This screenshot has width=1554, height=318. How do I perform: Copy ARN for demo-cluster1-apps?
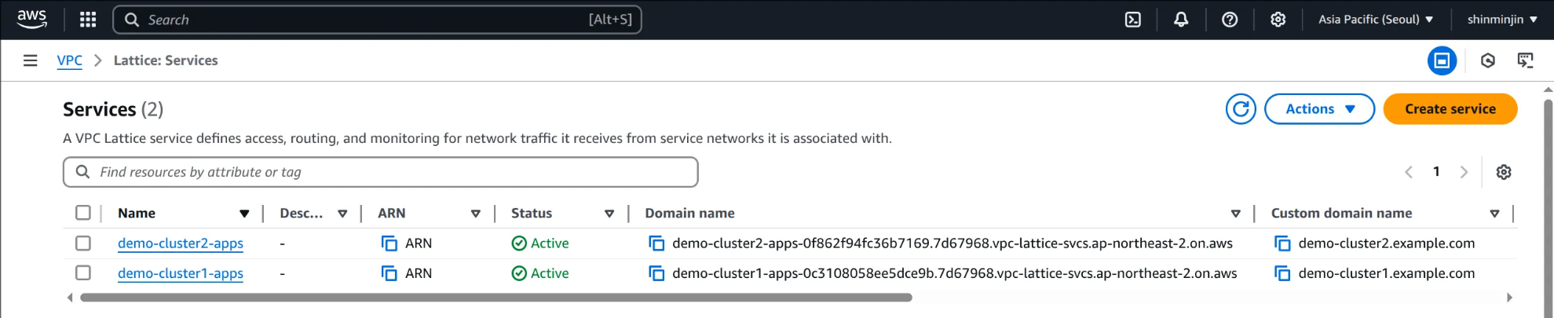coord(389,273)
